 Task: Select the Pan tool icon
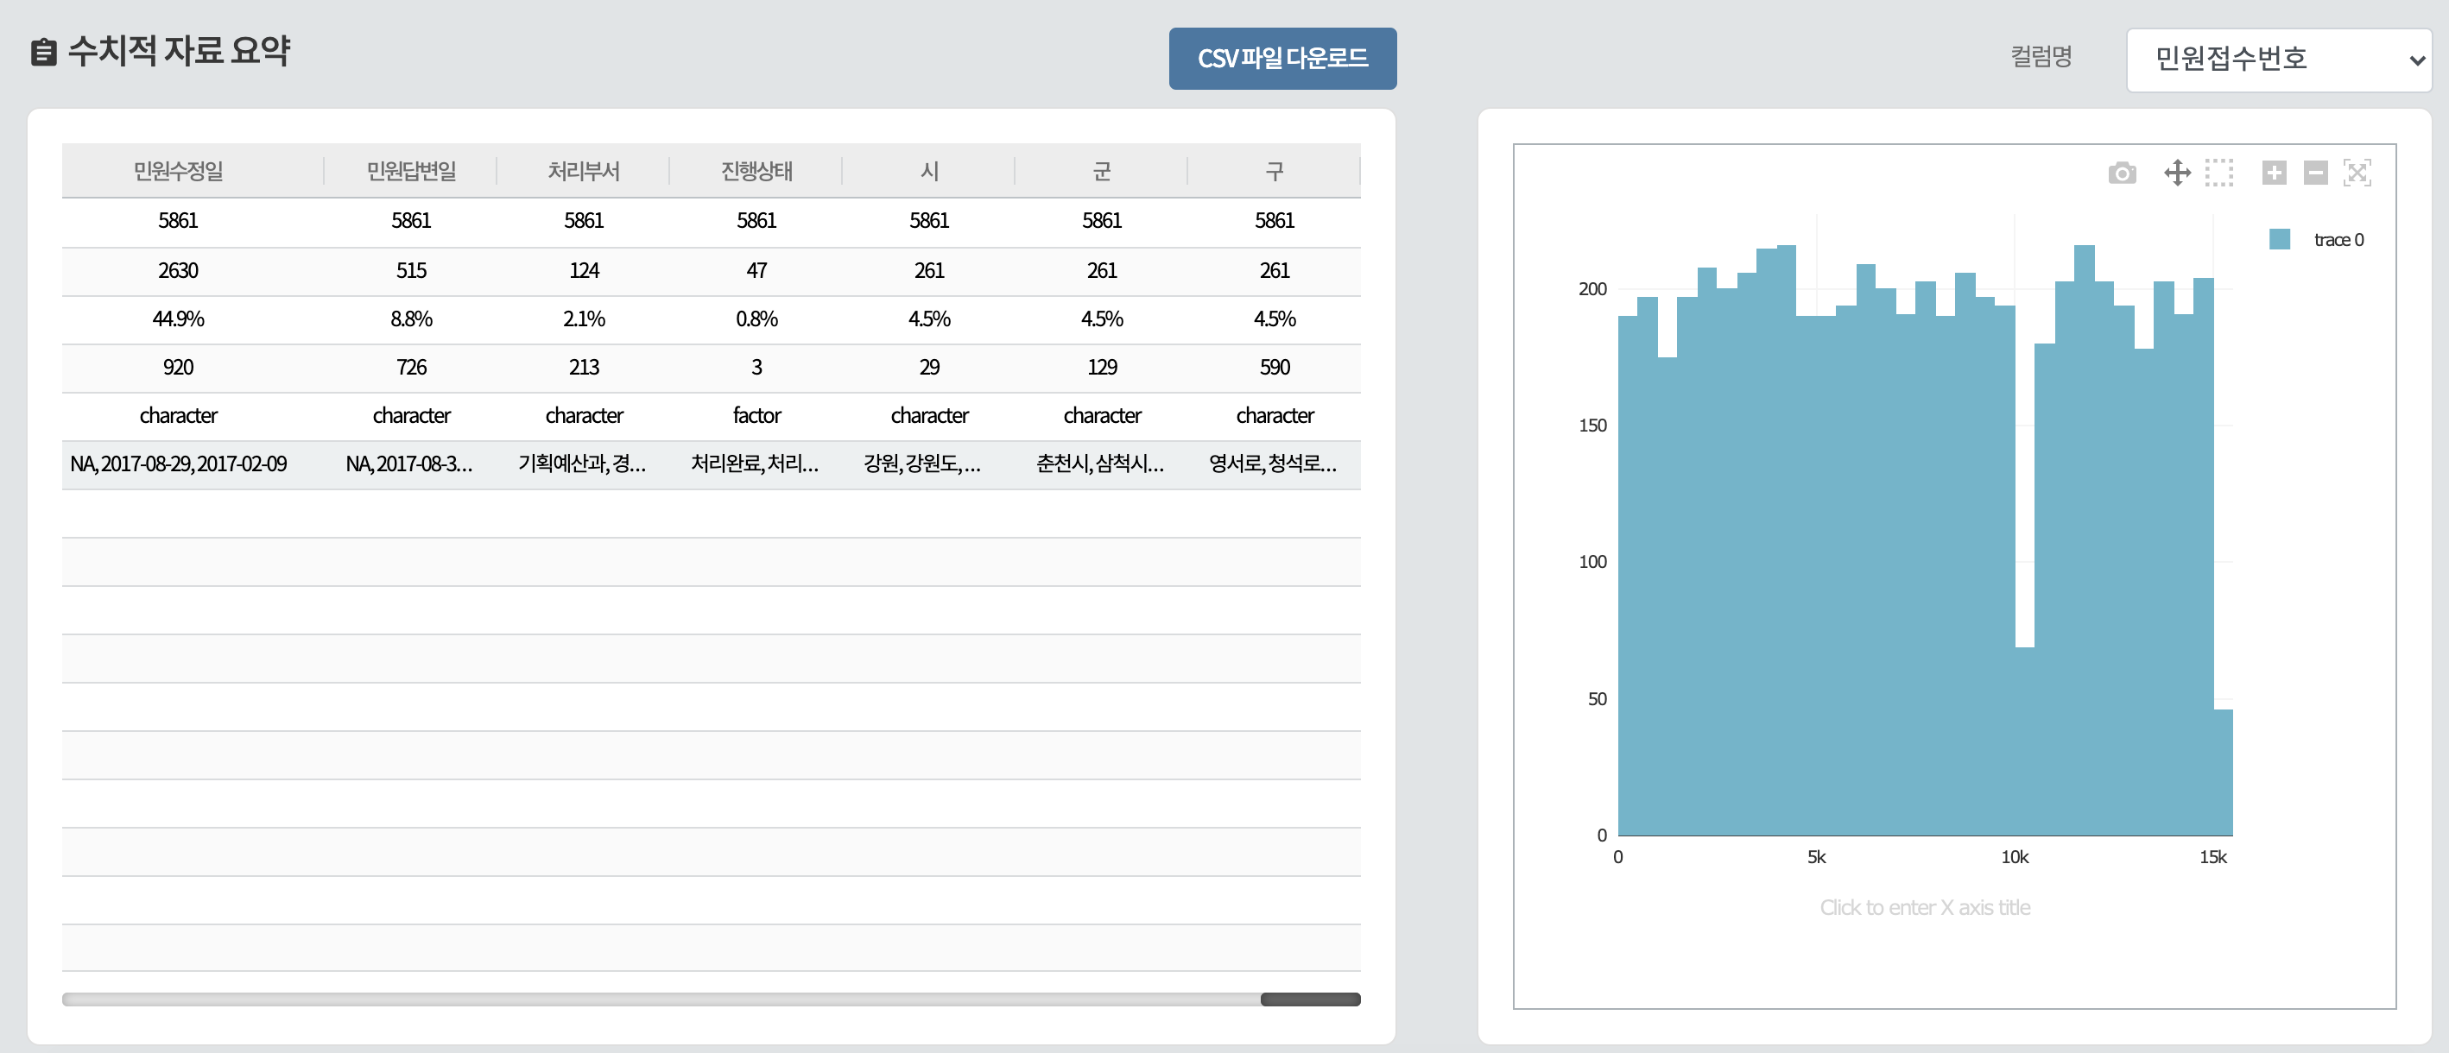[2176, 173]
